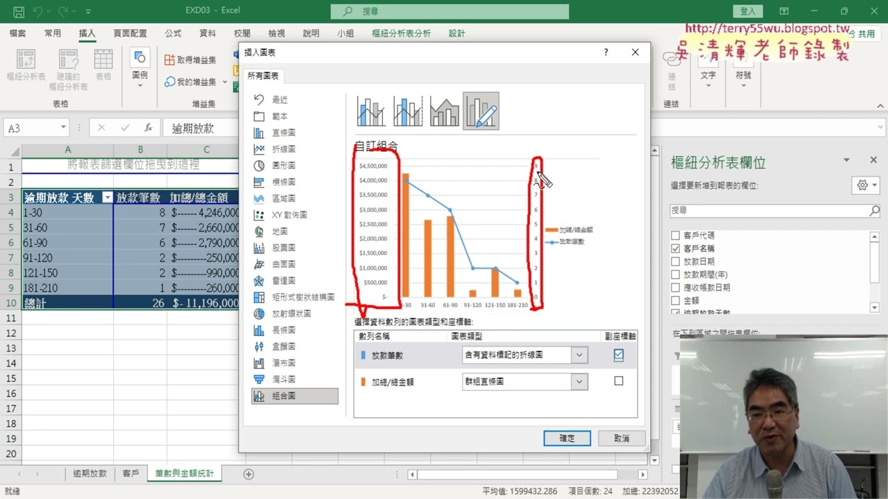Open the 檔案 menu
Viewport: 888px width, 499px height.
[x=17, y=33]
